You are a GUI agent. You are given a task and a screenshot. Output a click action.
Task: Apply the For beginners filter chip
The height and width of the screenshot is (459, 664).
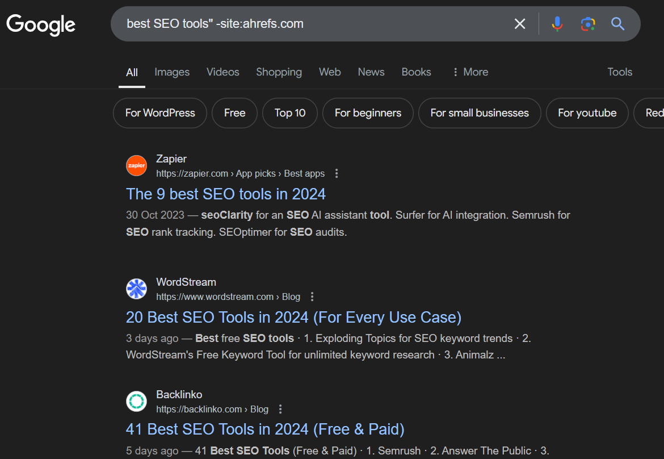click(x=368, y=112)
